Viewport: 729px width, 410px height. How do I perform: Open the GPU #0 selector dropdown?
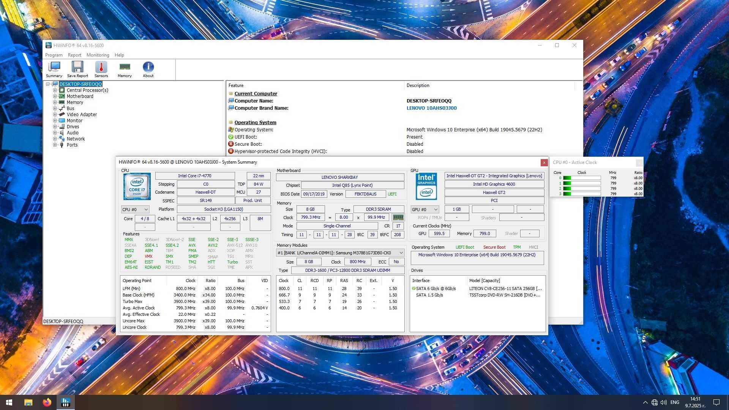425,210
